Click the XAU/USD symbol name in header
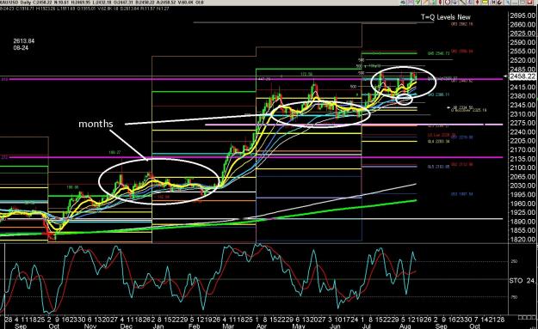This screenshot has width=538, height=329. tap(10, 3)
